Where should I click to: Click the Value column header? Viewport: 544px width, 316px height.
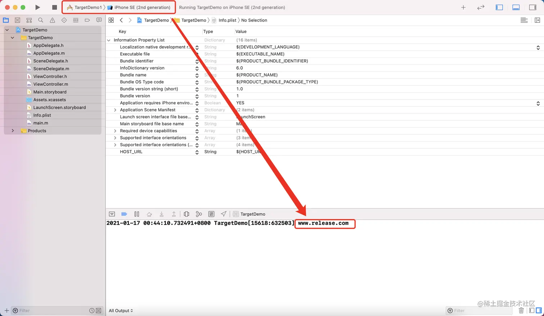[x=241, y=32]
